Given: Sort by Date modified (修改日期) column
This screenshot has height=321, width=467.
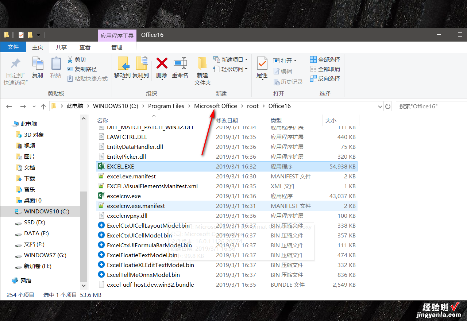Looking at the screenshot, I should [227, 120].
